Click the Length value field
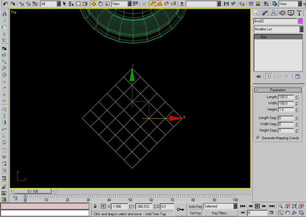Screen dimensions: 306x217 point(286,97)
